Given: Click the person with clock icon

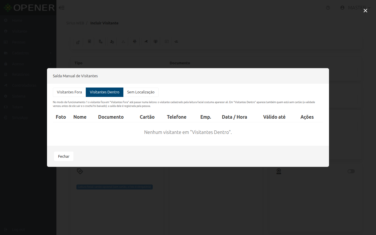Looking at the screenshot, I should click(112, 41).
